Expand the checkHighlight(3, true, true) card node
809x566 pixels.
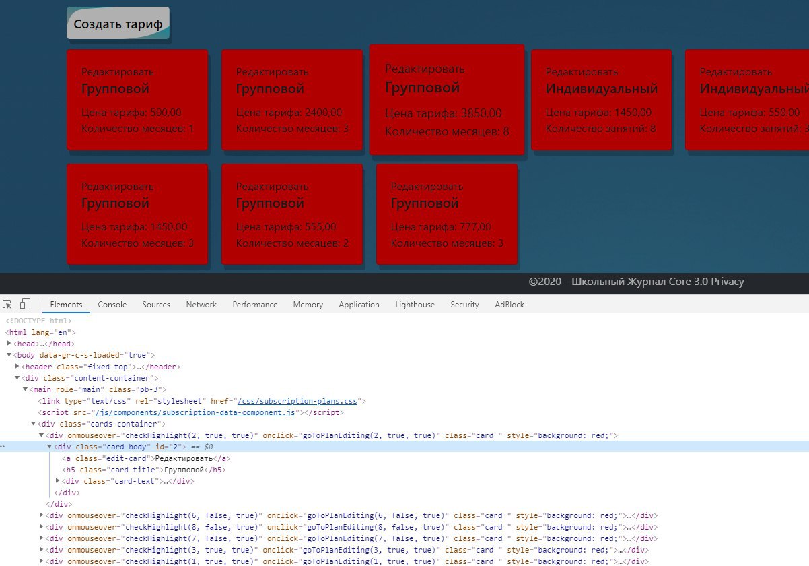tap(42, 550)
